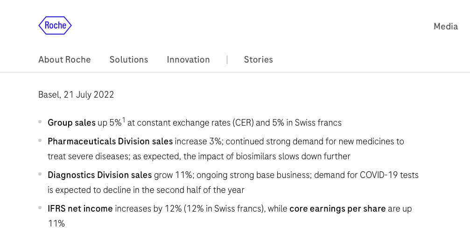Click the bullet dot beside Diagnostics Division
This screenshot has width=470, height=234.
coord(40,174)
